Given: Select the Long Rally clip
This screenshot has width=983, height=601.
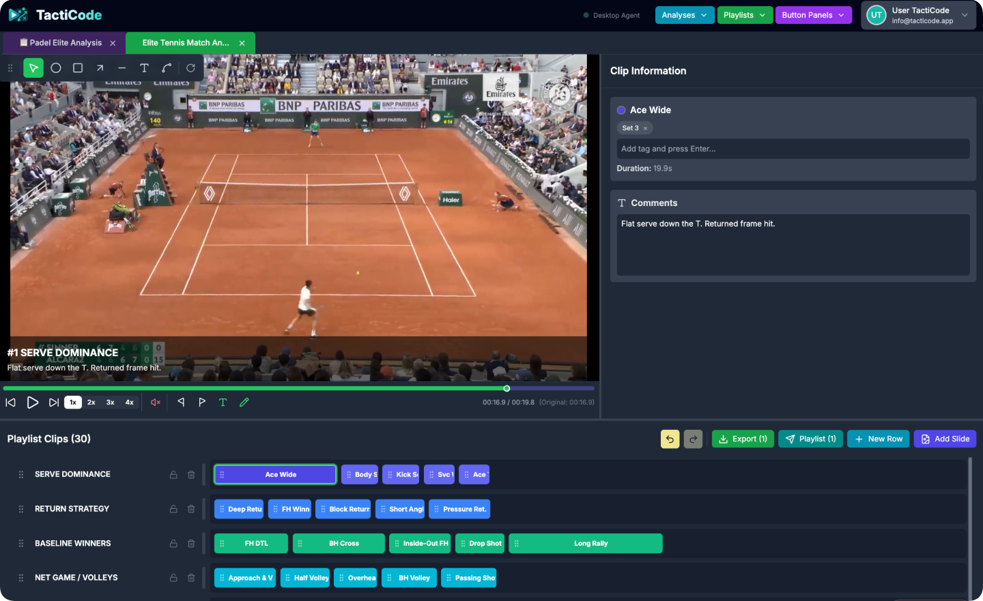Looking at the screenshot, I should [x=586, y=544].
